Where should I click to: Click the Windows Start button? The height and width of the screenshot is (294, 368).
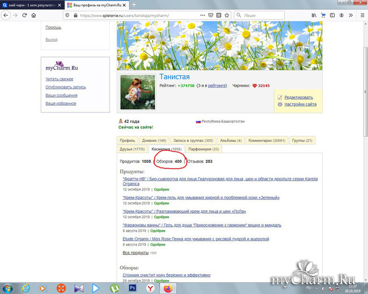click(8, 288)
